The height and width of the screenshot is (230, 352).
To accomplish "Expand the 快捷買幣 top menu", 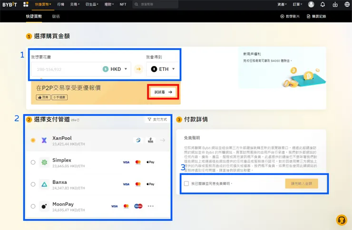I will [x=43, y=4].
